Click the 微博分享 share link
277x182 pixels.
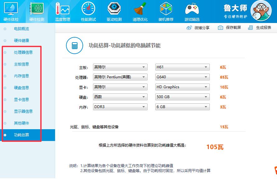click(x=198, y=28)
